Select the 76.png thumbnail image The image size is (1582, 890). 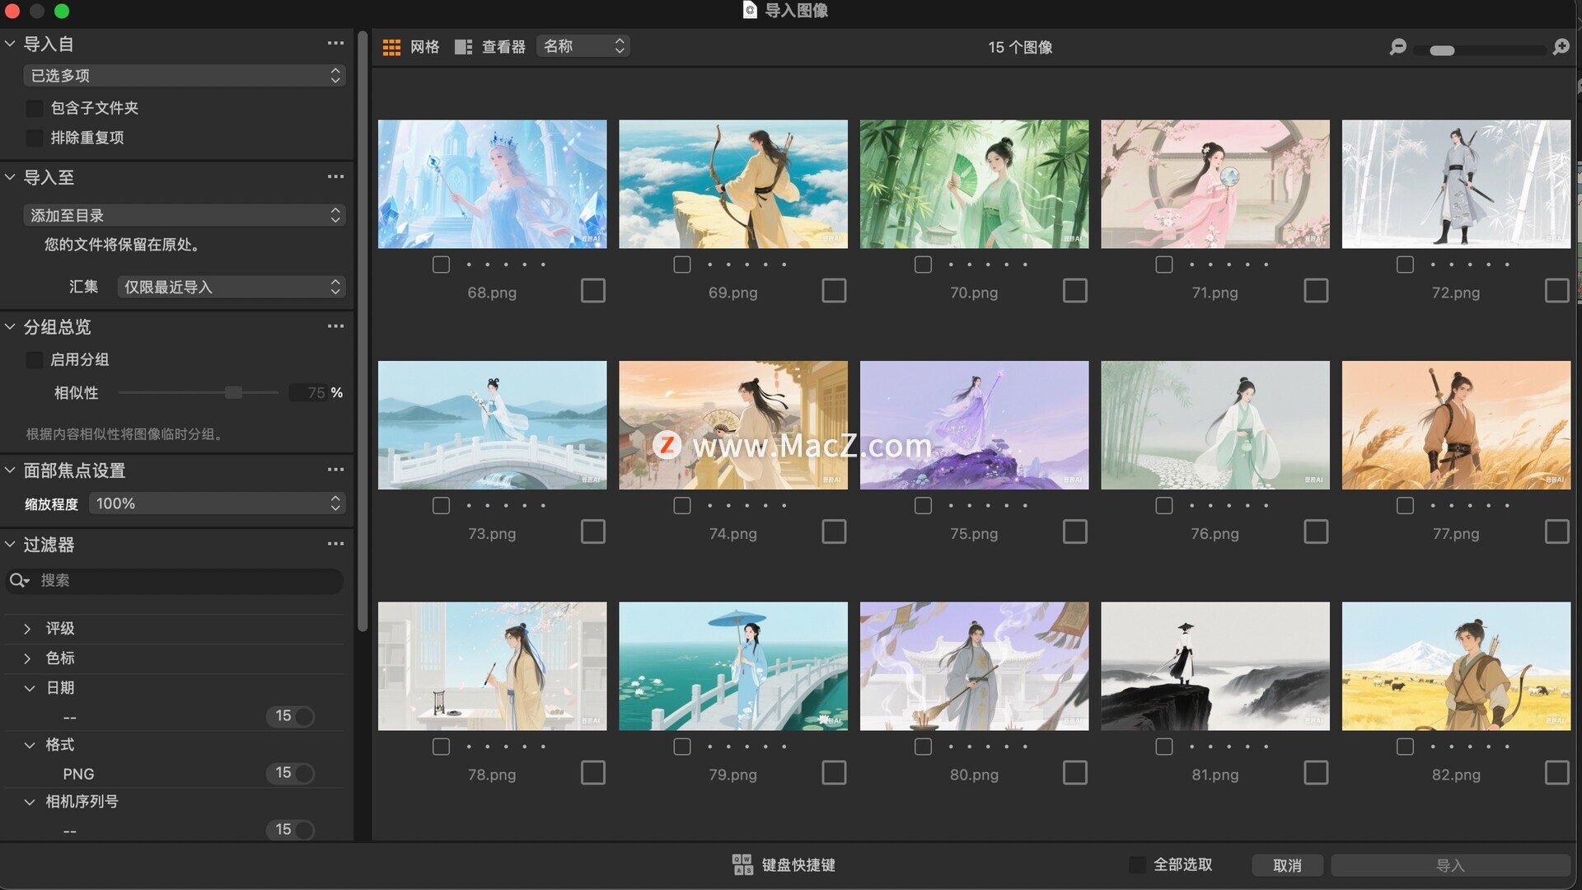[x=1215, y=425]
